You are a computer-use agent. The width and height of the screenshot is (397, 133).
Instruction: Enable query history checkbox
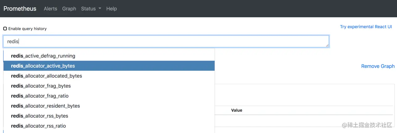point(5,28)
